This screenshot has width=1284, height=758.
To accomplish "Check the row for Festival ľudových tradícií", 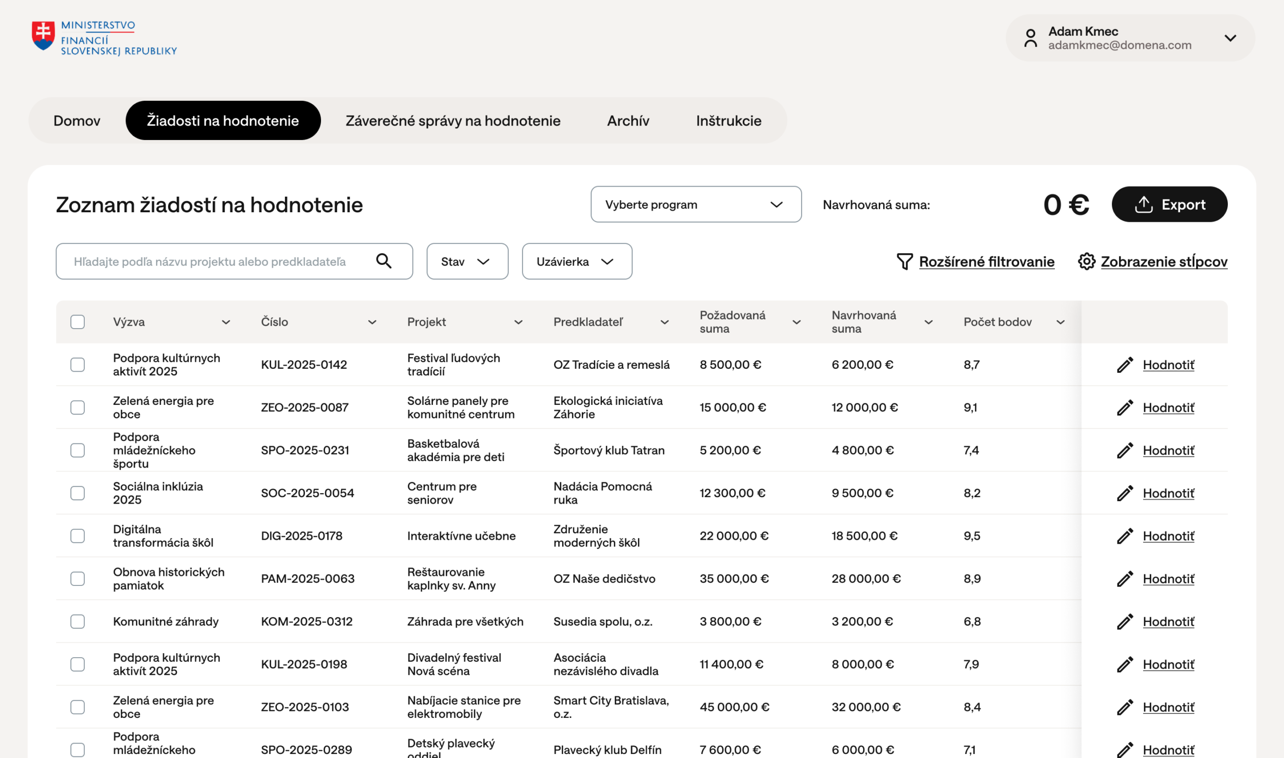I will [78, 365].
